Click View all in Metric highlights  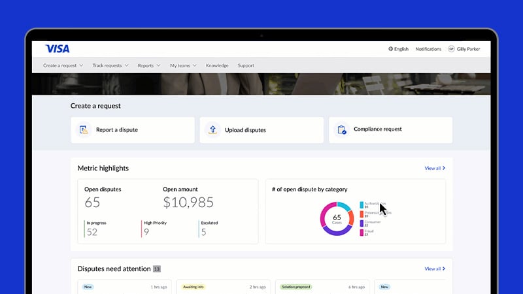[435, 169]
